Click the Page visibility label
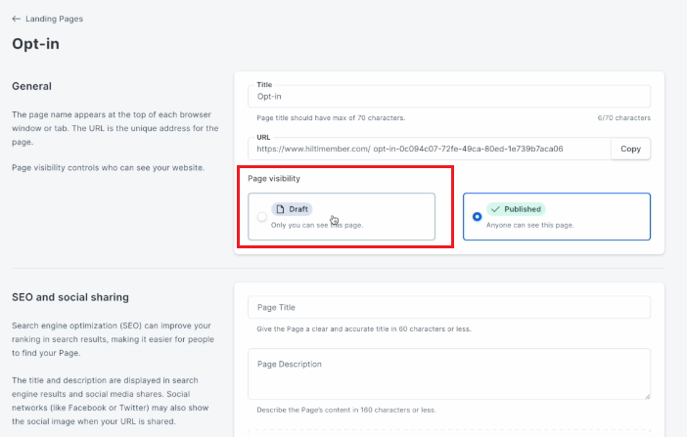687x437 pixels. (274, 179)
